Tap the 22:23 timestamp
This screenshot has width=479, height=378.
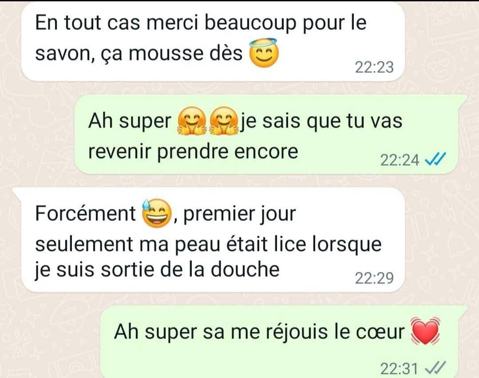point(374,67)
